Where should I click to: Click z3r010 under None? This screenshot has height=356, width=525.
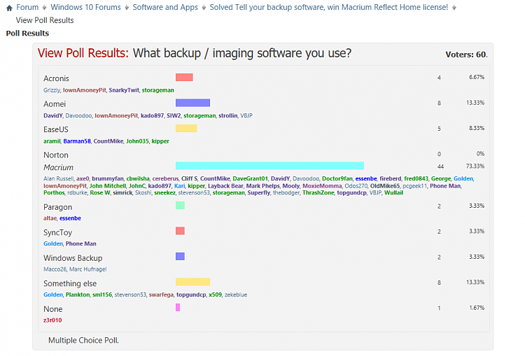52,320
